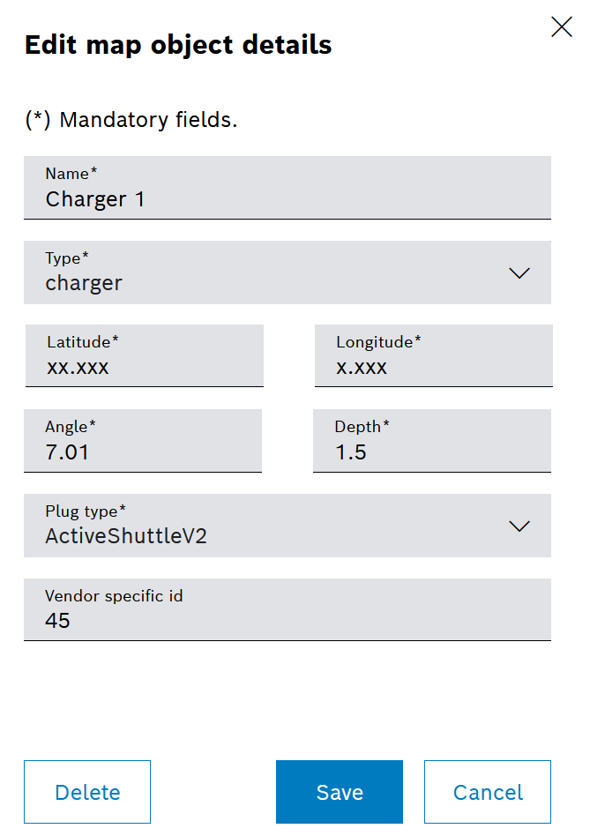
Task: Save the map object changes
Action: 340,792
